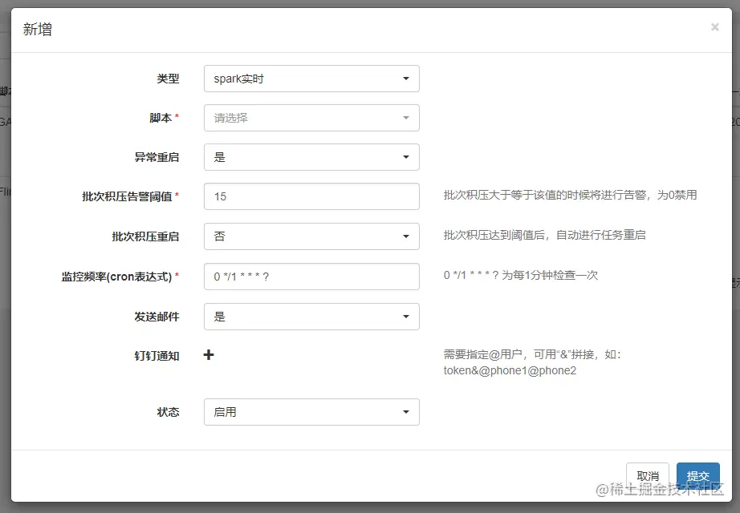Click the 批次积压告警阈值 input field
Screen dimensions: 740x513
click(311, 196)
